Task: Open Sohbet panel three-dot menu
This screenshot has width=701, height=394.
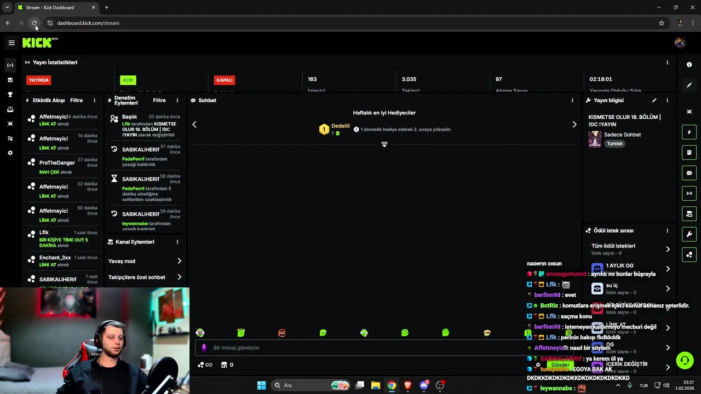Action: 572,100
